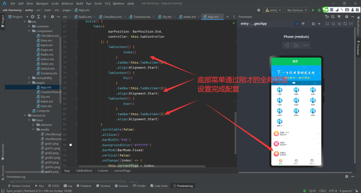Open Project panel settings gear
The height and width of the screenshot is (193, 361).
52,17
